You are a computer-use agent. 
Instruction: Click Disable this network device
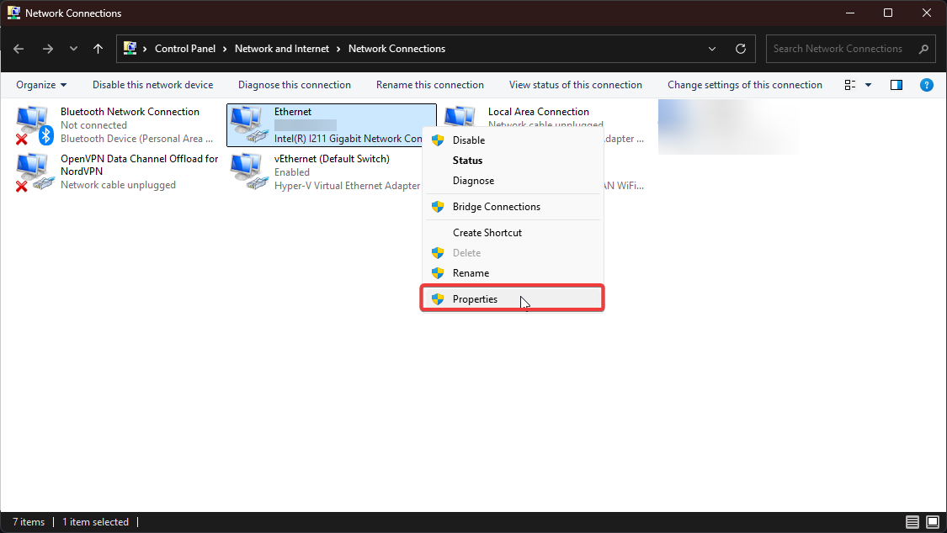click(x=152, y=84)
